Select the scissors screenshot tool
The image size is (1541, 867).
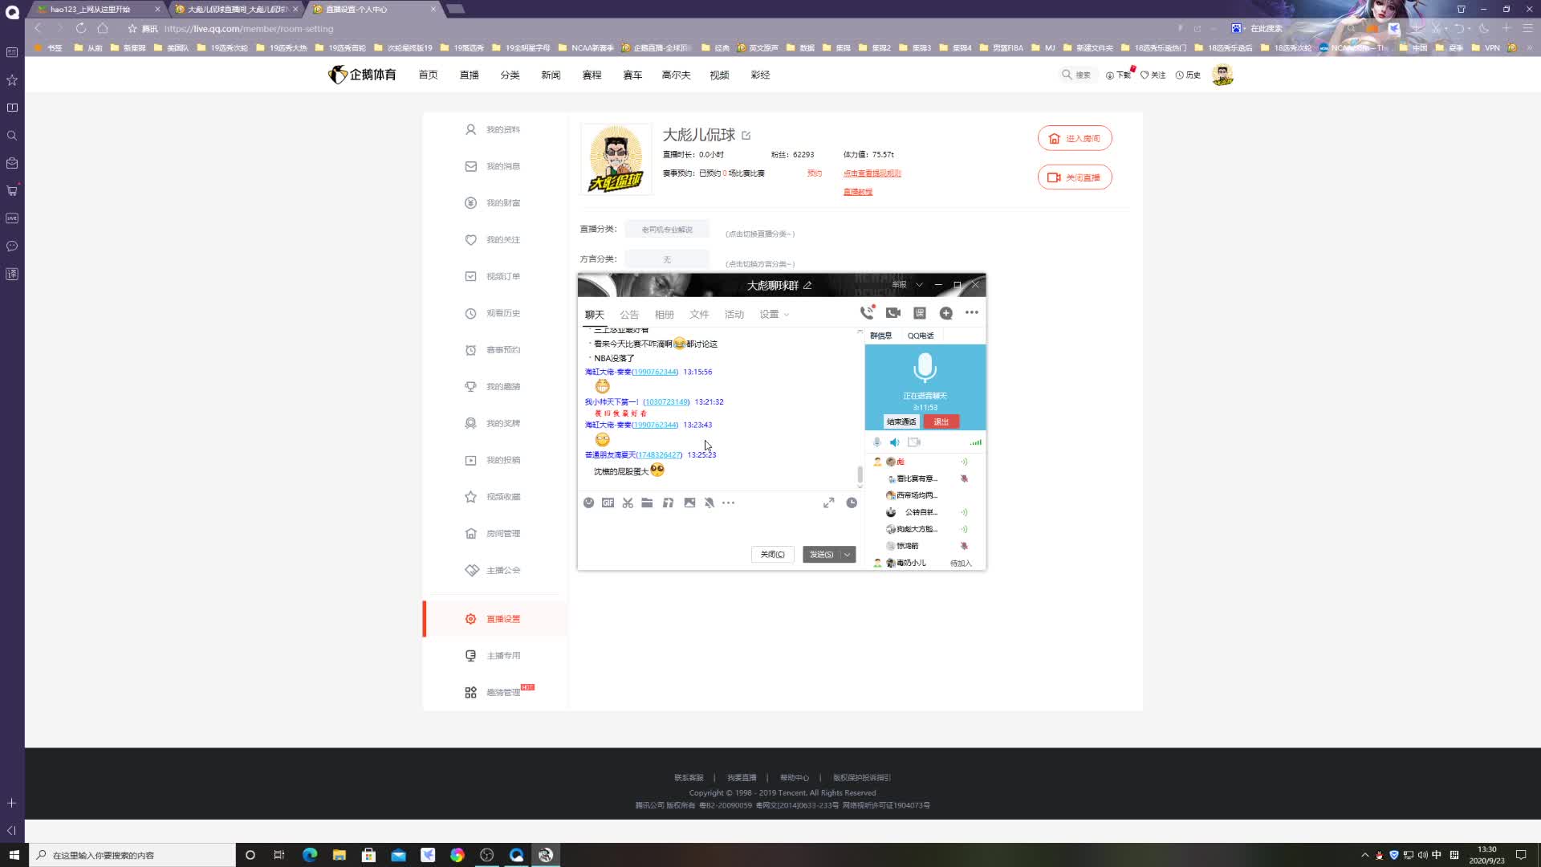tap(628, 503)
